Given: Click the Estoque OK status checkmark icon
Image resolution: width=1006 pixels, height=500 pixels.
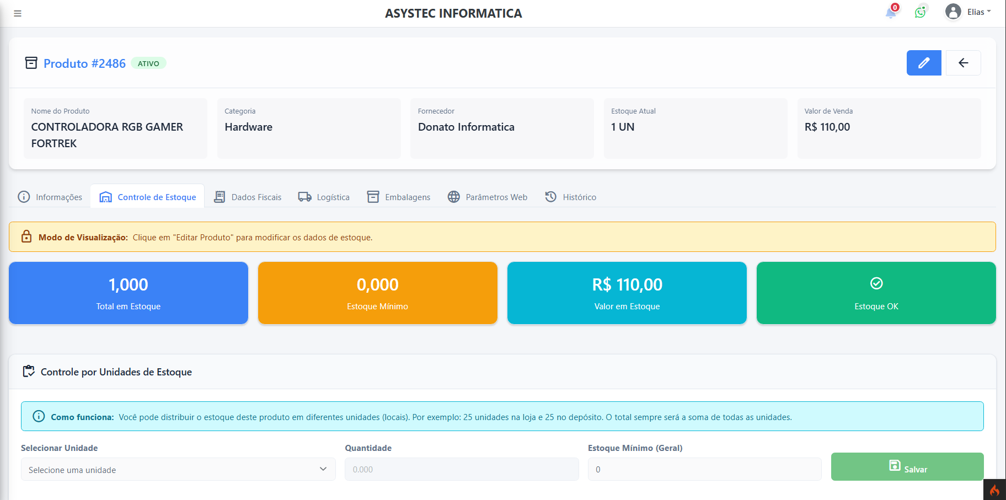Looking at the screenshot, I should (x=876, y=283).
